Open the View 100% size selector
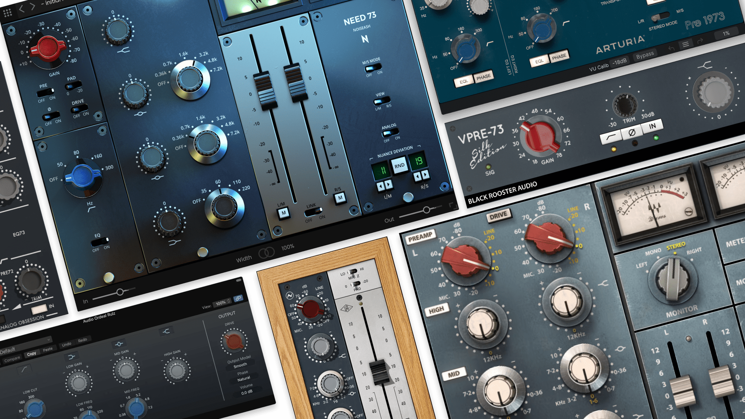The image size is (745, 419). pos(223,303)
